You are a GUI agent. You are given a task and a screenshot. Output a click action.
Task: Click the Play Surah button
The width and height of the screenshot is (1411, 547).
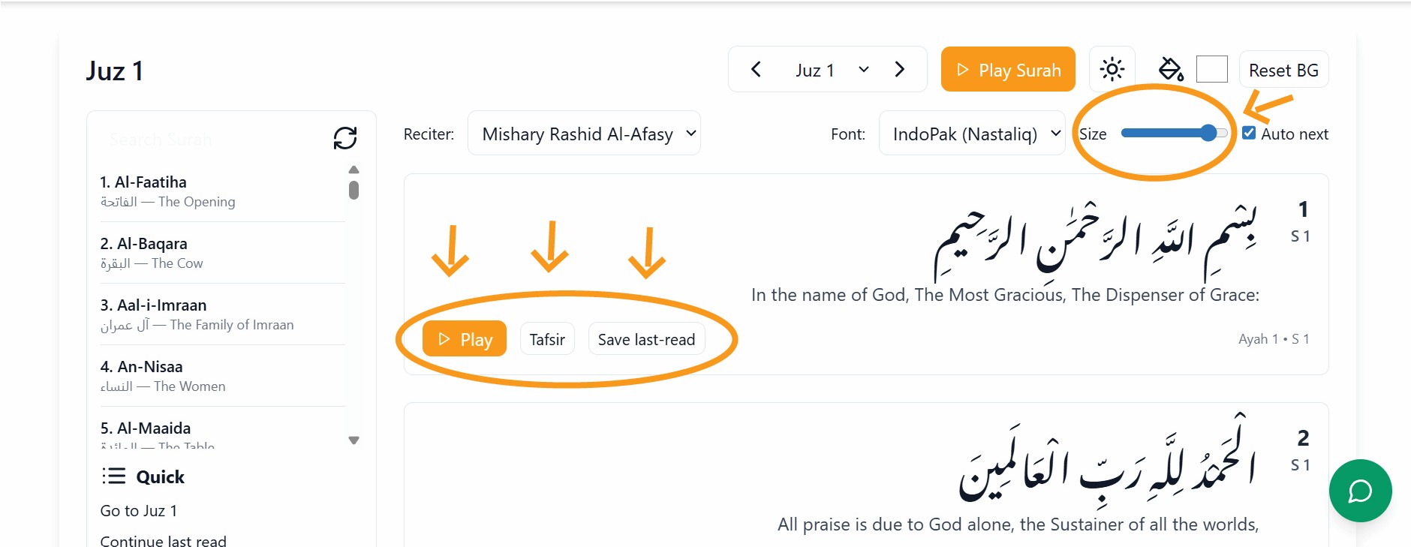[x=1007, y=70]
